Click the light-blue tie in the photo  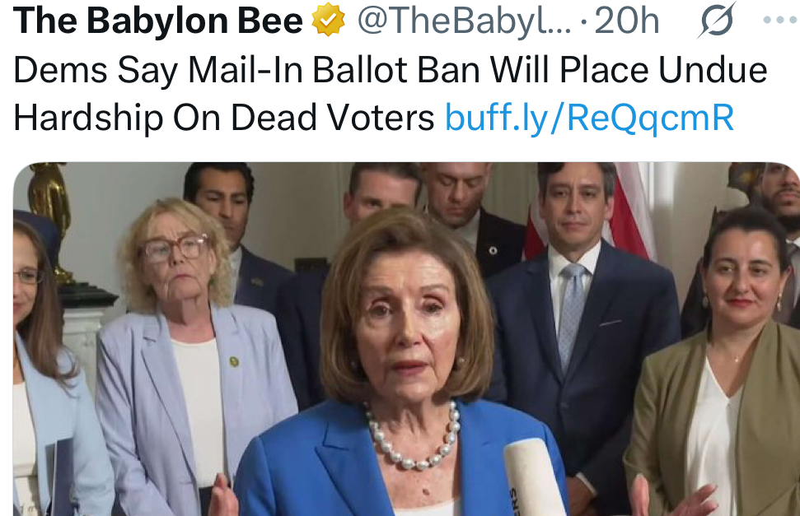tap(572, 315)
